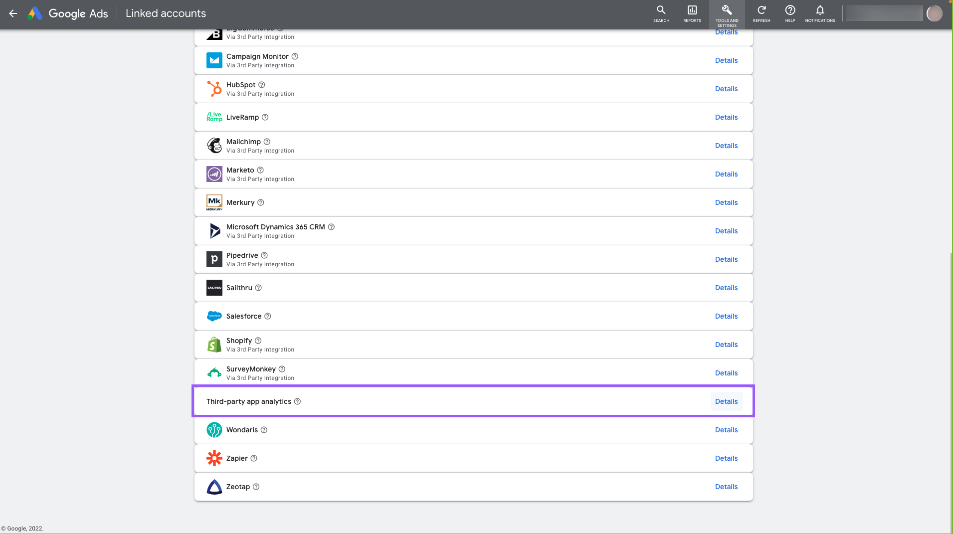Click the Salesforce row name text
The width and height of the screenshot is (953, 534).
tap(244, 316)
